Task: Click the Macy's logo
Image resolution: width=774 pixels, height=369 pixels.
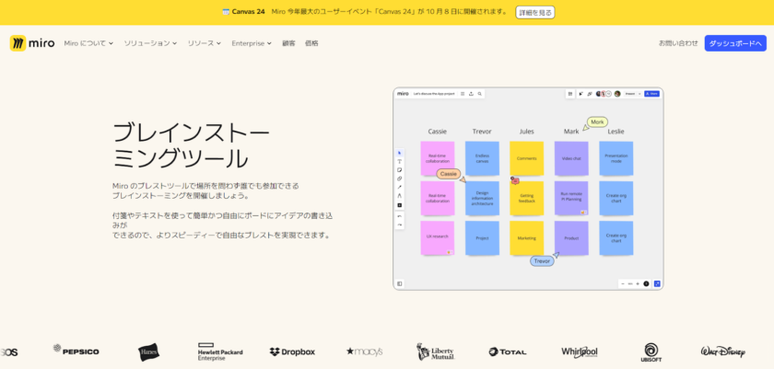Action: pos(364,352)
